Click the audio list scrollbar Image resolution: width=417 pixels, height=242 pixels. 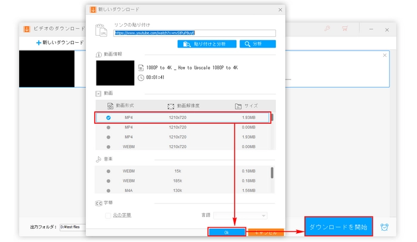pyautogui.click(x=272, y=172)
